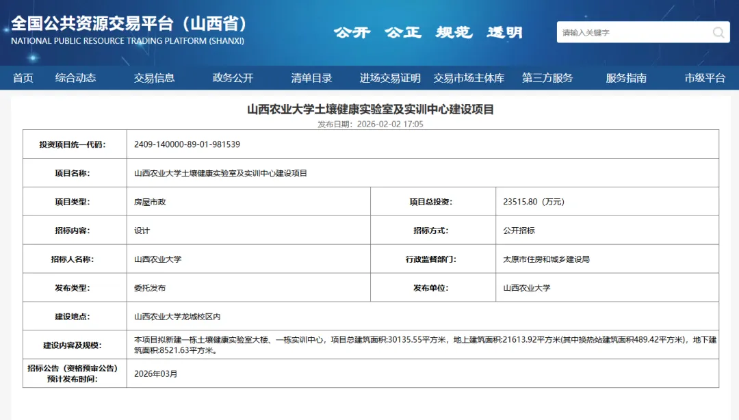Click the 设计 value cell

248,231
